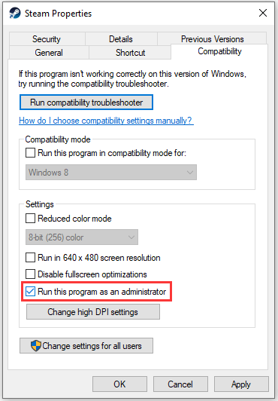Viewport: 278px width, 401px height.
Task: Switch to the Security tab
Action: click(x=47, y=39)
